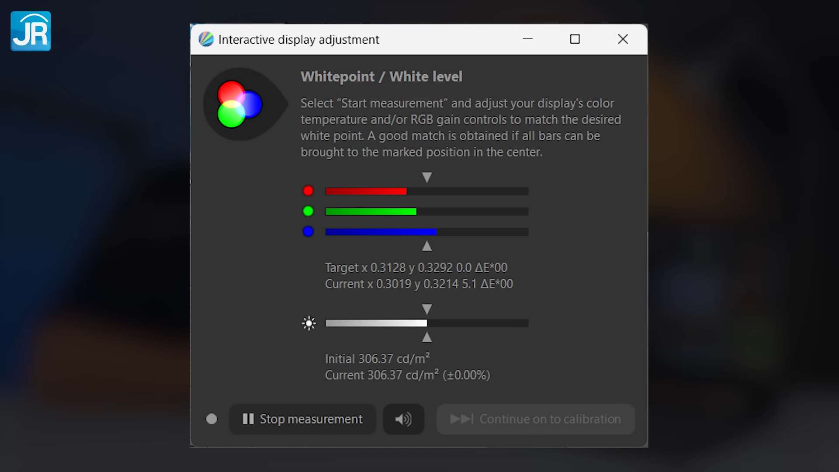Close the Interactive display adjustment window
The width and height of the screenshot is (839, 472).
pyautogui.click(x=623, y=39)
